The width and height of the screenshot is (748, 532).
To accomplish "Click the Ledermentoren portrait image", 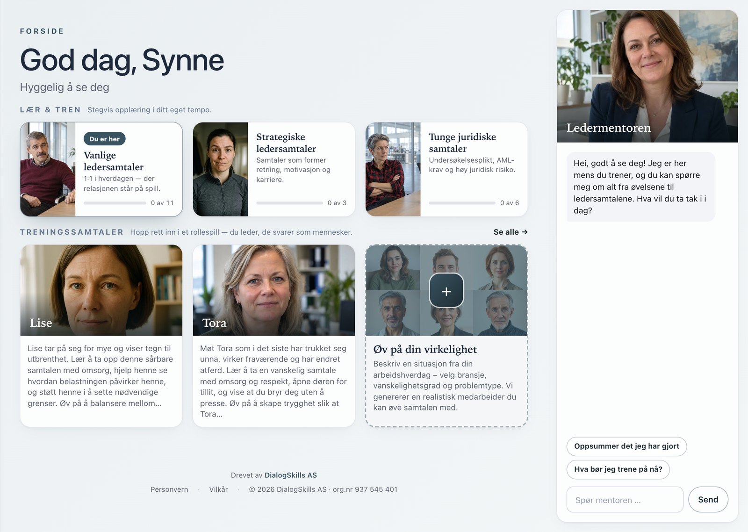I will coord(647,76).
